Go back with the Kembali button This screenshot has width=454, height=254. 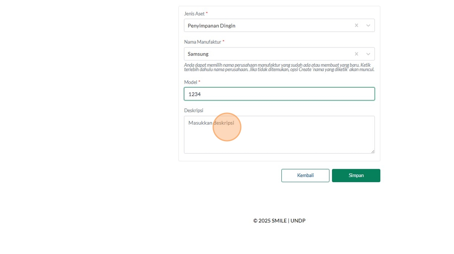pyautogui.click(x=305, y=175)
